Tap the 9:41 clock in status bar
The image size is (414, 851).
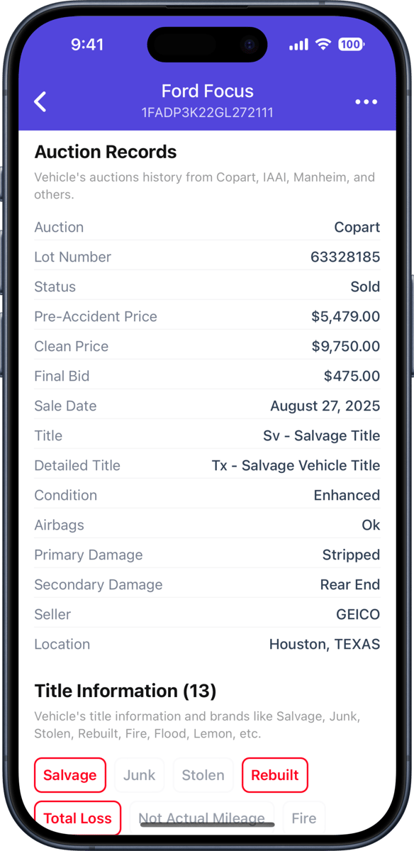pos(87,45)
